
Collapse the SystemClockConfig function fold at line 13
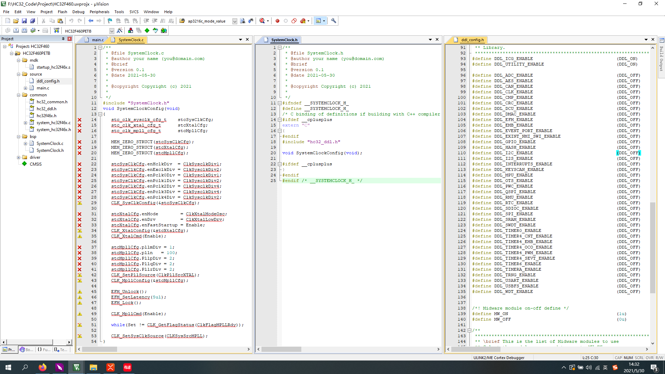tap(100, 114)
